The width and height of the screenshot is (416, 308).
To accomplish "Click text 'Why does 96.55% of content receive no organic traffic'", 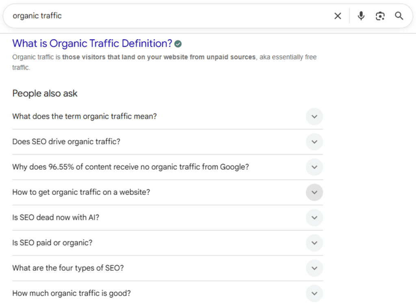I will (106, 167).
